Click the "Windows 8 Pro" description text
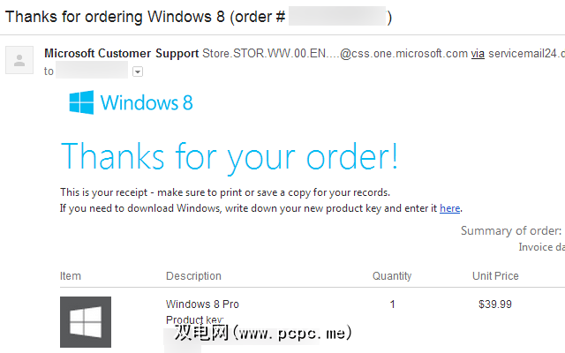 tap(202, 304)
